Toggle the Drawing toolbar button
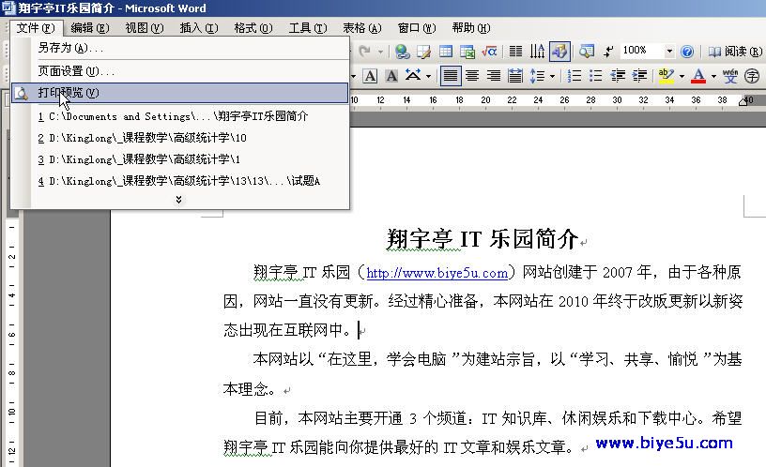The width and height of the screenshot is (766, 467). [559, 52]
